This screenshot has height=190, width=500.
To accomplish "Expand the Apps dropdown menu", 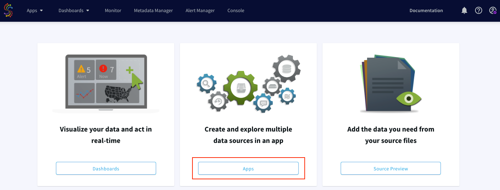I will coord(35,10).
